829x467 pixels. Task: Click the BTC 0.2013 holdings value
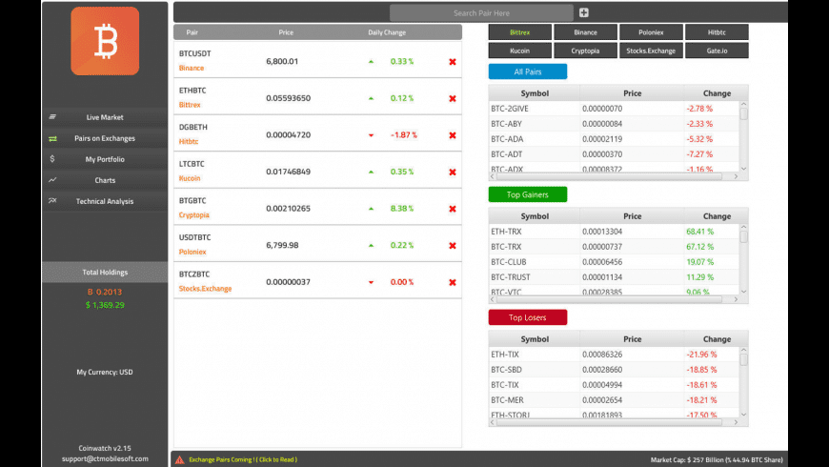105,292
